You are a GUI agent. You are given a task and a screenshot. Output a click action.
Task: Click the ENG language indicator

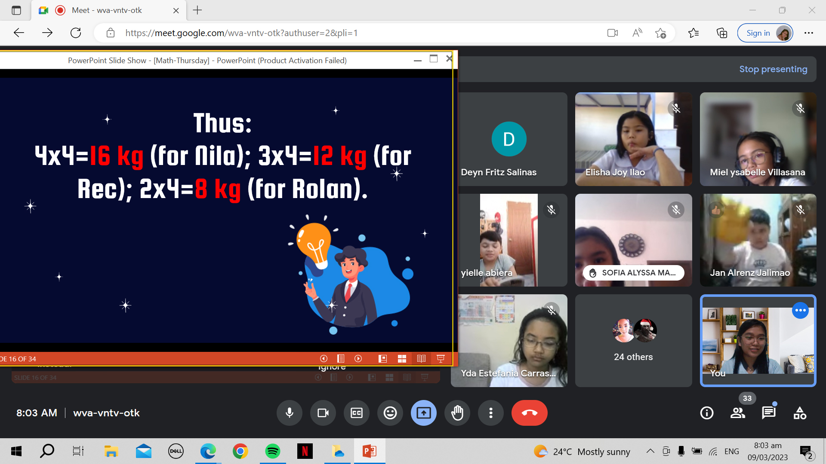point(731,452)
